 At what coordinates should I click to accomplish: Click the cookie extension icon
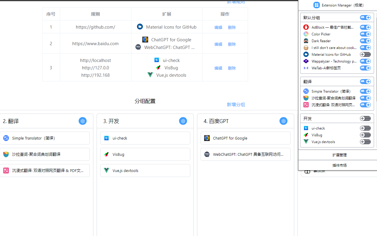(306, 47)
